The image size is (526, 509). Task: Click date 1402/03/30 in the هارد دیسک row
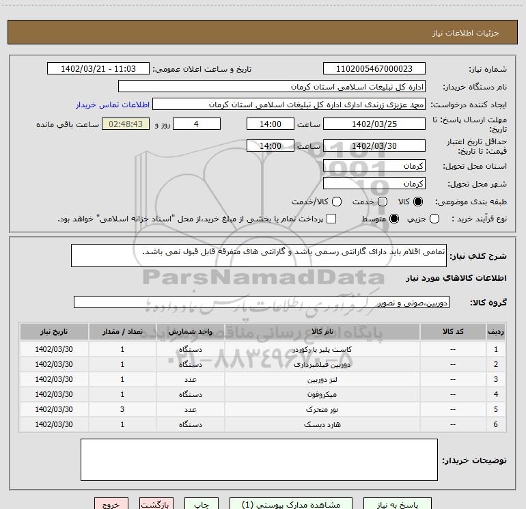54,424
